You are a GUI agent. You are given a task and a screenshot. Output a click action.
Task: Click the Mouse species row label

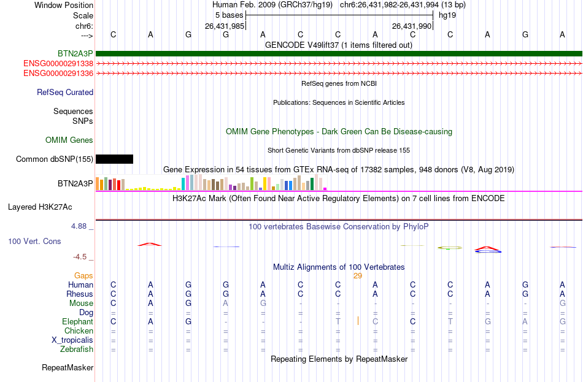tap(82, 304)
